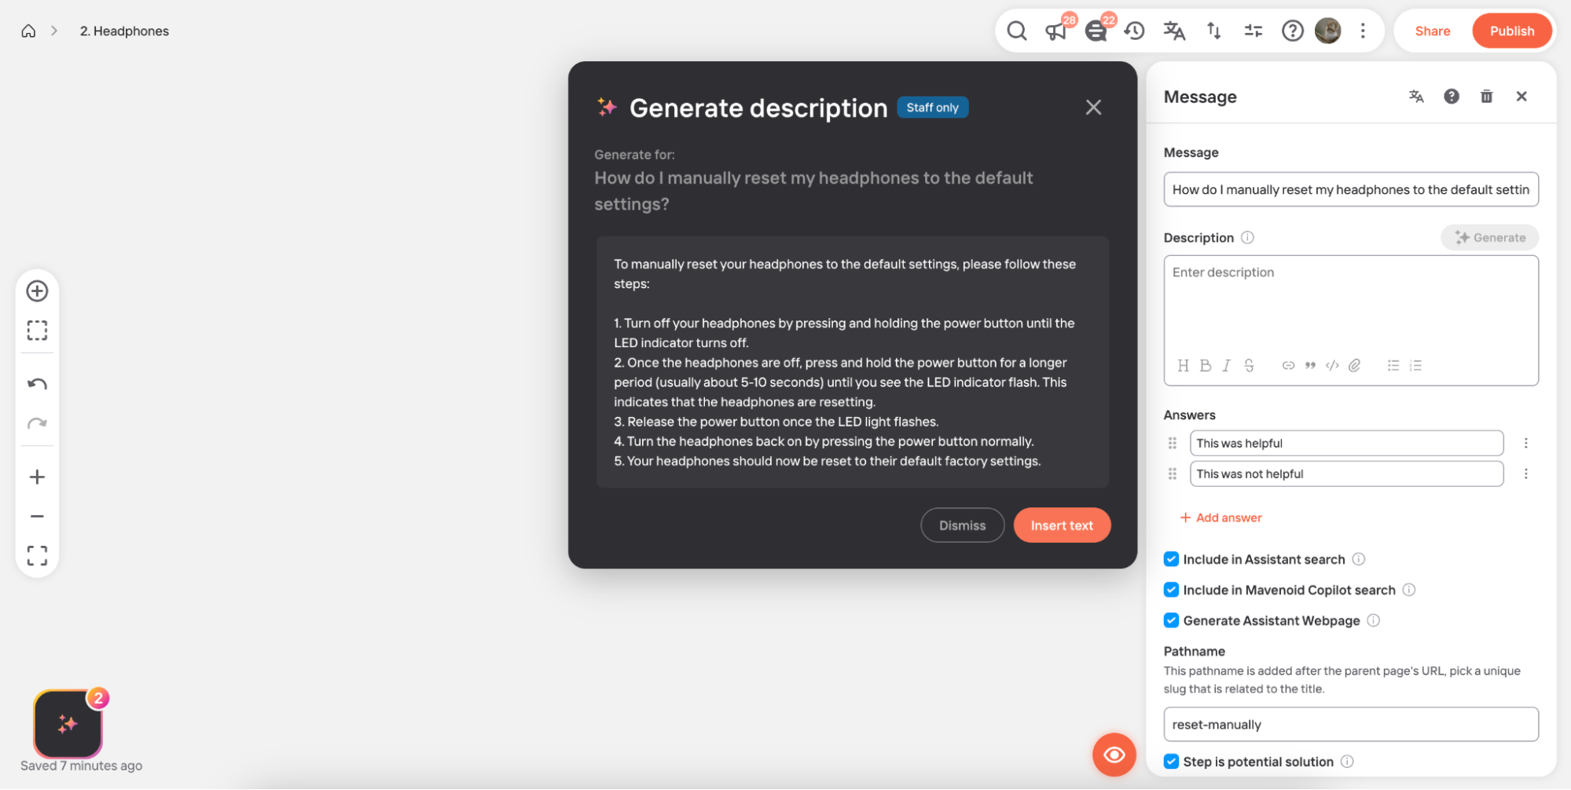
Task: Click the undo arrow in left toolbar
Action: tap(37, 384)
